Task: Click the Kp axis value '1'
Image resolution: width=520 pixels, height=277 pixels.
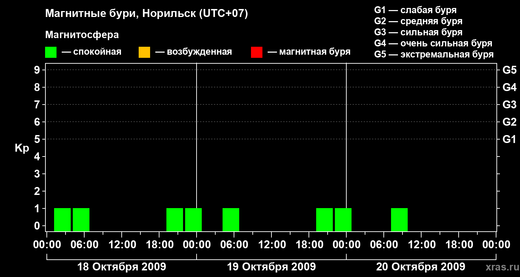Action: point(37,208)
